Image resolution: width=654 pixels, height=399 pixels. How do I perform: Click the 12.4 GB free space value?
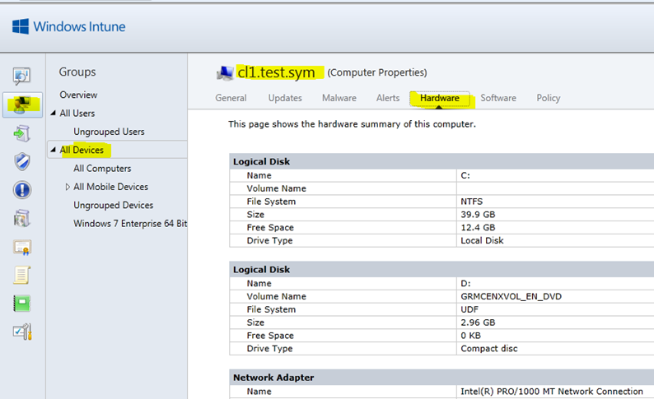click(x=478, y=227)
